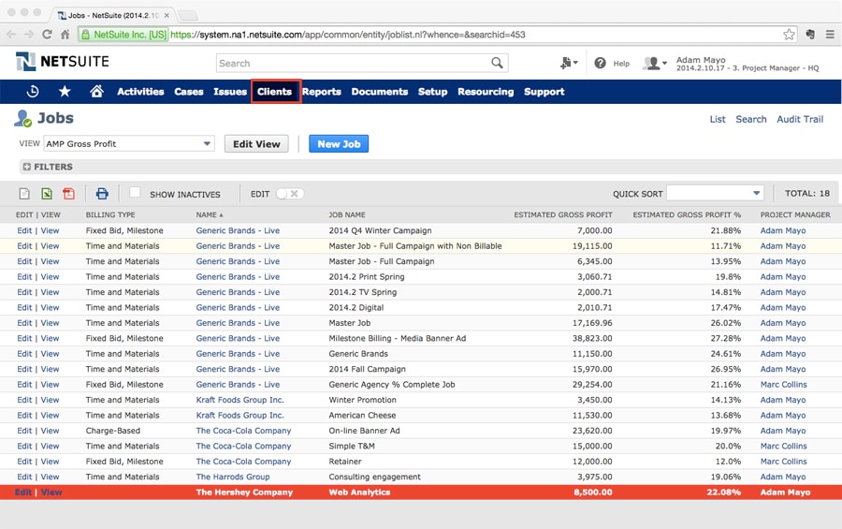Click the Edit View button
This screenshot has width=842, height=529.
(x=256, y=143)
